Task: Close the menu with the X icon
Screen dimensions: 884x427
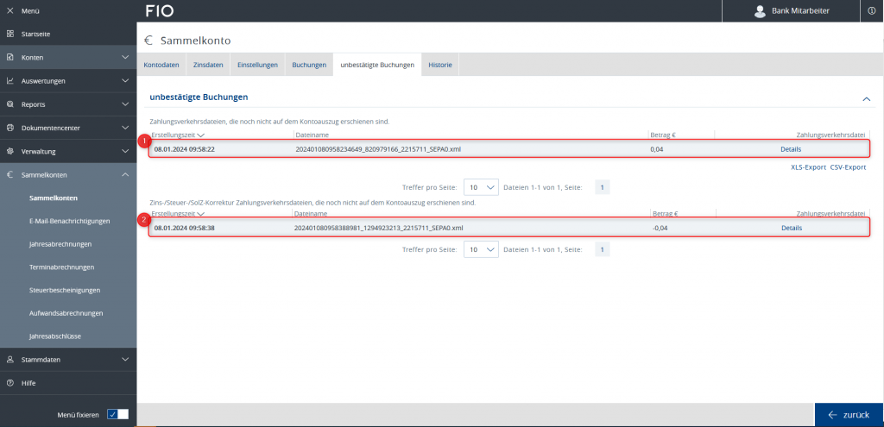Action: click(10, 10)
